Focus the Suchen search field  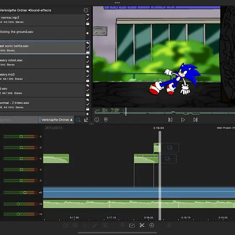19,120
